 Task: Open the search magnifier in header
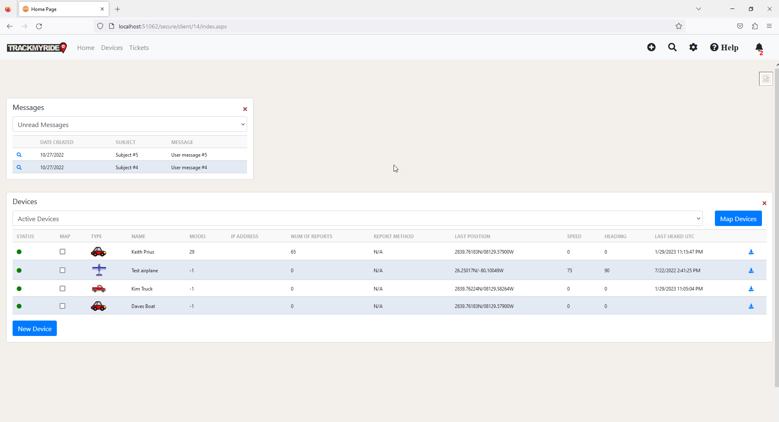(x=672, y=47)
